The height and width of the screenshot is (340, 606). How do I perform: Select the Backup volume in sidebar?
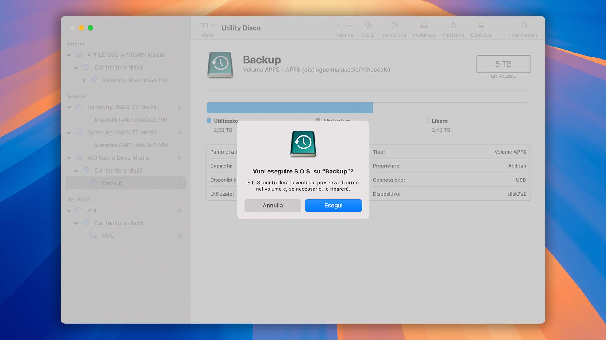[x=125, y=183]
